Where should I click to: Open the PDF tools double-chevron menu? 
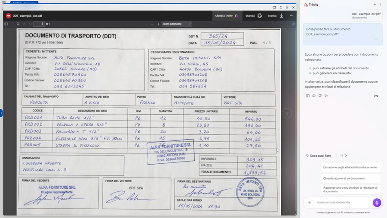[293, 24]
